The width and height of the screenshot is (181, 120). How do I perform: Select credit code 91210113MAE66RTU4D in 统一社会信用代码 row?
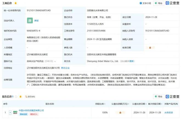click(x=39, y=10)
